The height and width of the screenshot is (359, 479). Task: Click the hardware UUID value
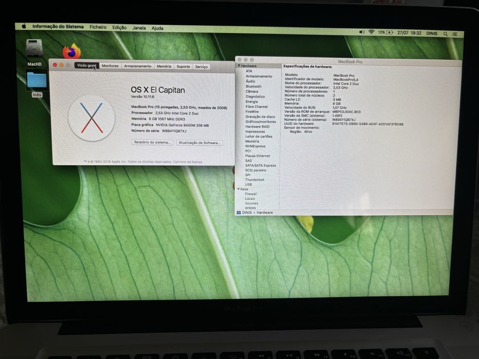click(368, 124)
